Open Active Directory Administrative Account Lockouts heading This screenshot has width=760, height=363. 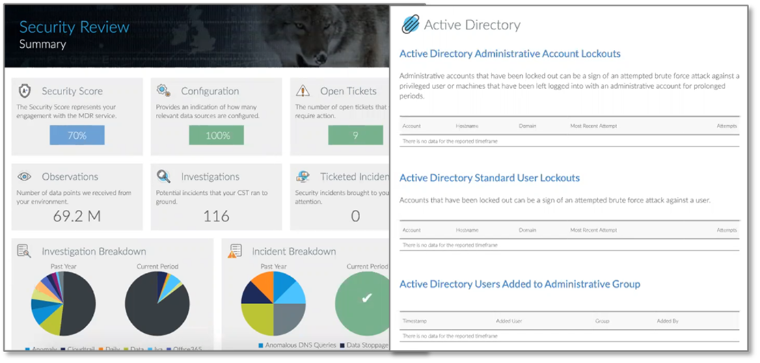[x=510, y=54]
